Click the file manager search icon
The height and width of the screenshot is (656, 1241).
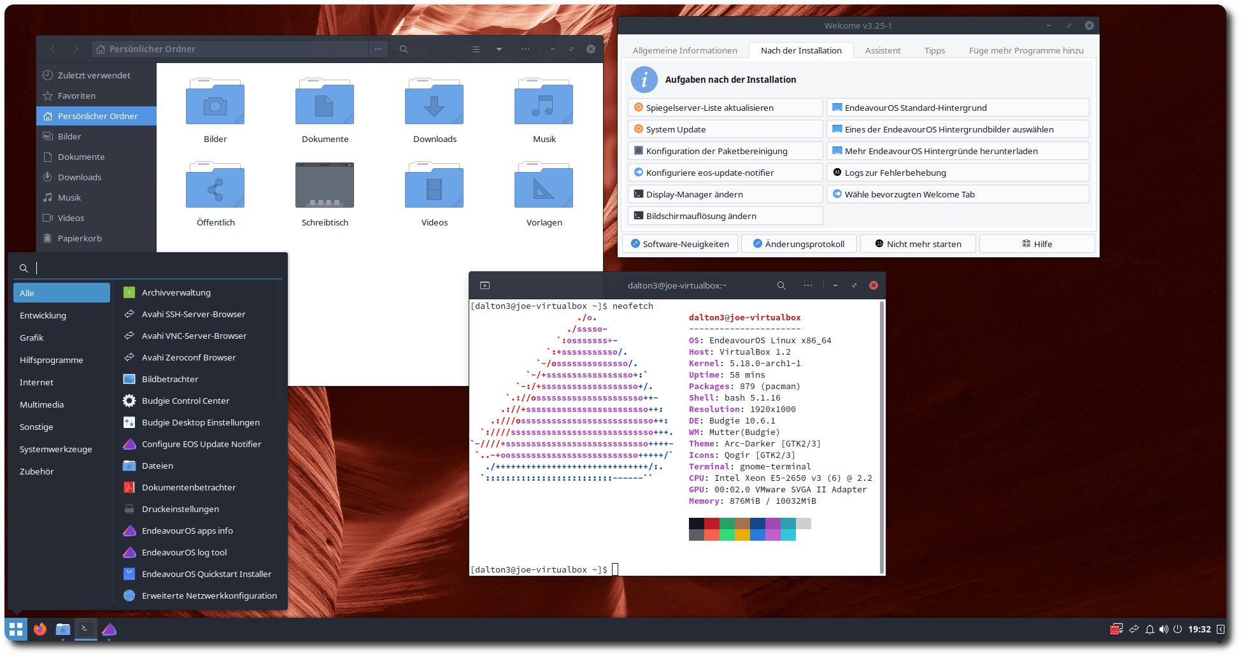coord(404,49)
